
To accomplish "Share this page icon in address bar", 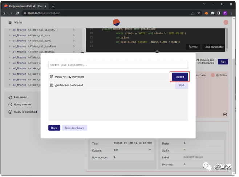I will coord(193,13).
